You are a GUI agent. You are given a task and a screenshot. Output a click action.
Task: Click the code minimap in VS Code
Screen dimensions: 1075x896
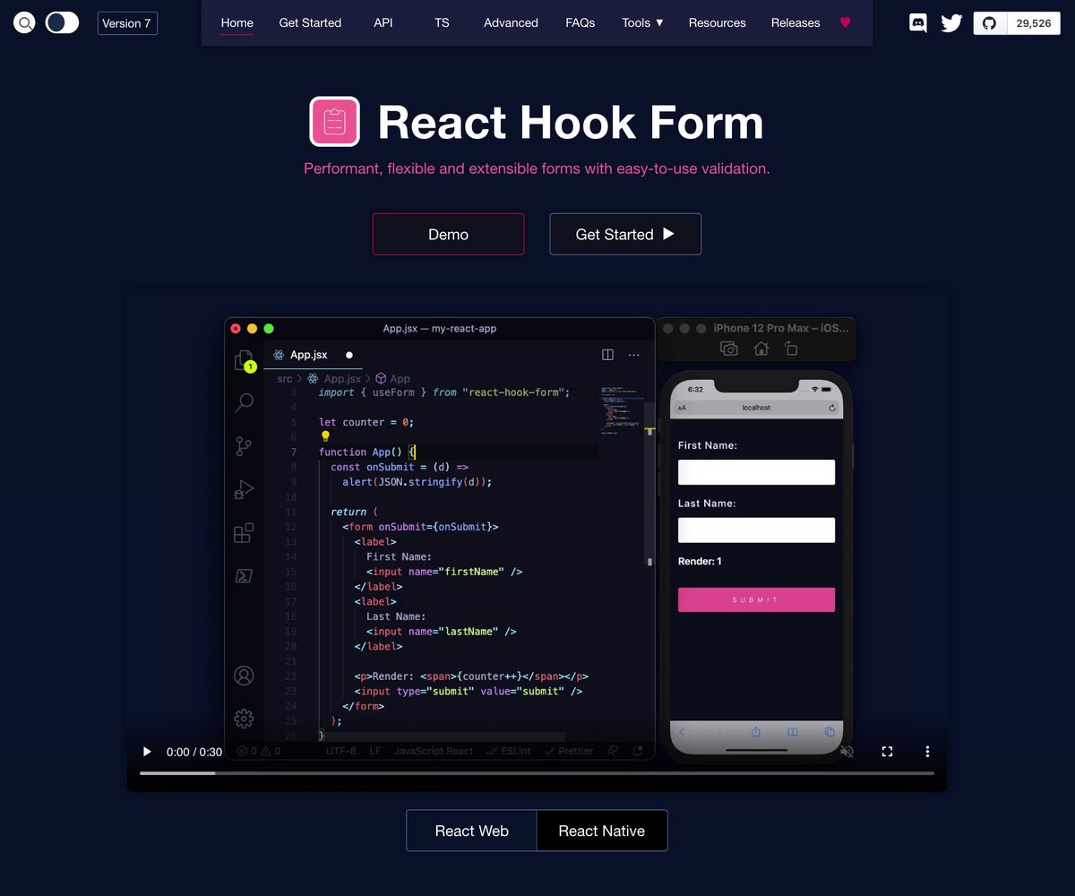tap(621, 410)
